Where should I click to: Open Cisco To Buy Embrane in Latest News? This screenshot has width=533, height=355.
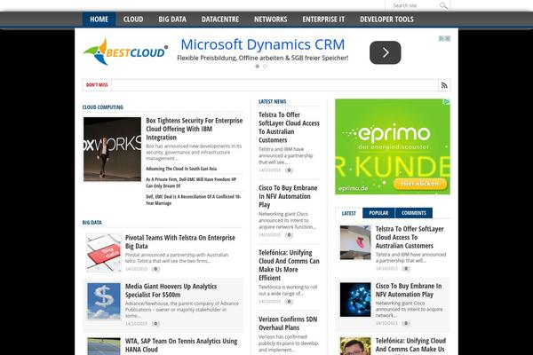click(288, 196)
